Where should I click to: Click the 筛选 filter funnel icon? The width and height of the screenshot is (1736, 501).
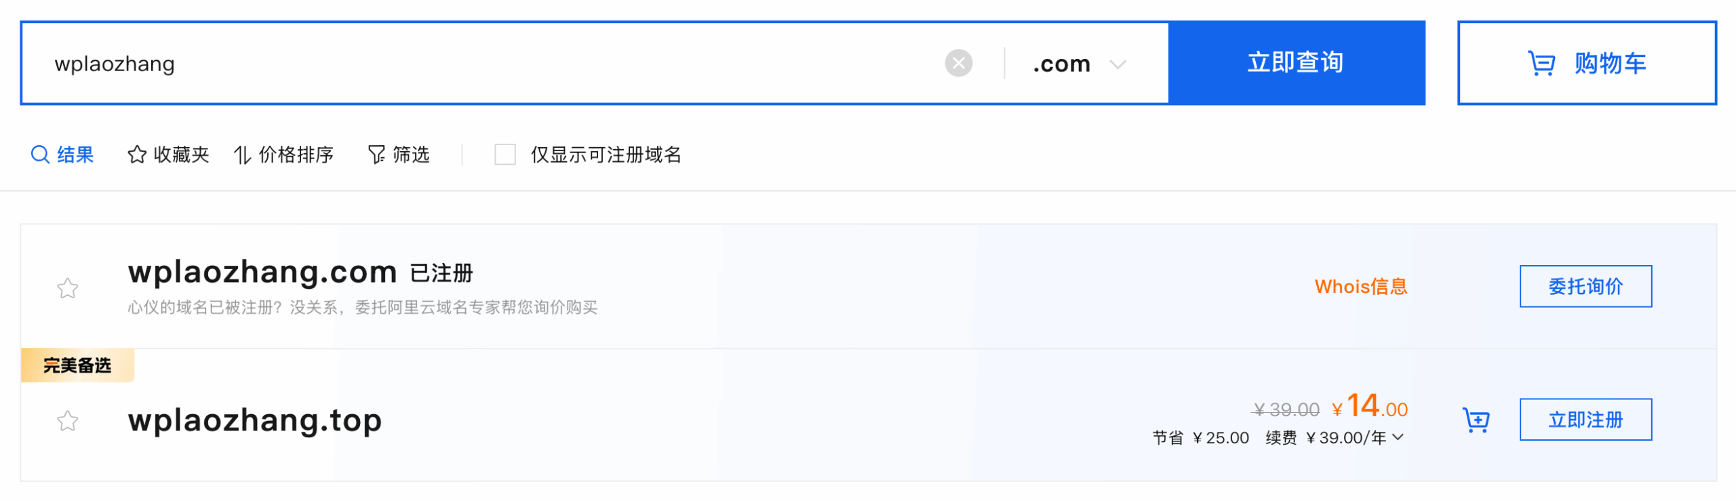click(376, 155)
